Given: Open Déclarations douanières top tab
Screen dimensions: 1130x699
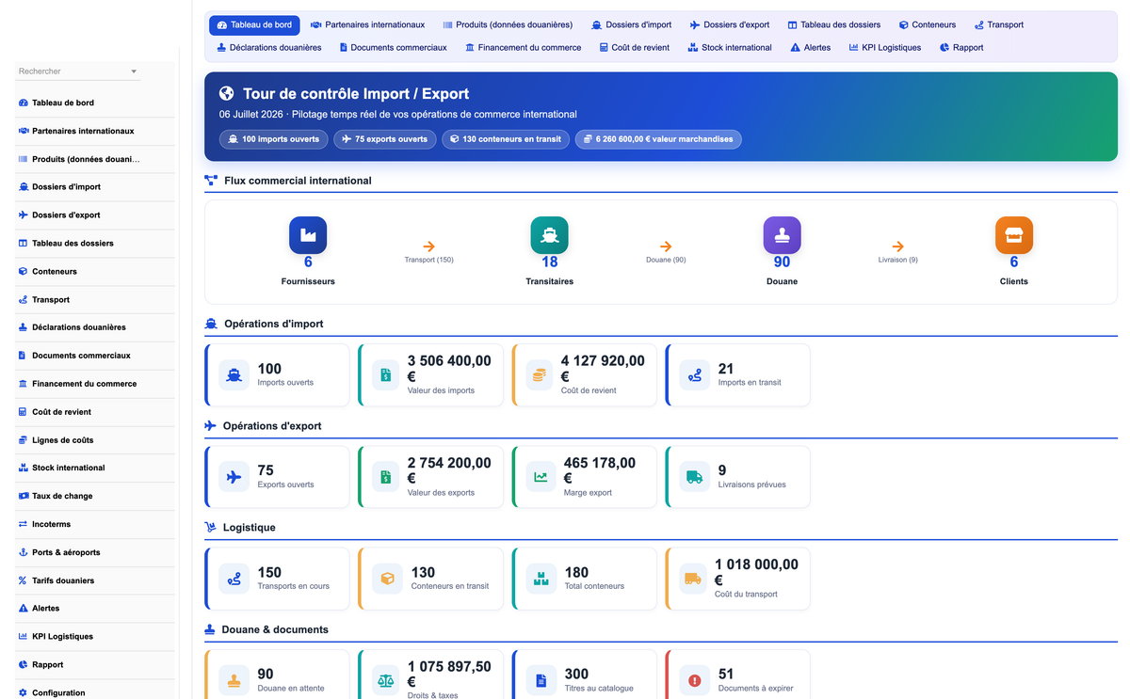Looking at the screenshot, I should coord(269,47).
